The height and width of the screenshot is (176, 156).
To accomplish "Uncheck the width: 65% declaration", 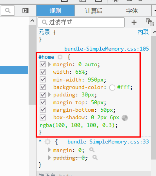I will (x=43, y=72).
